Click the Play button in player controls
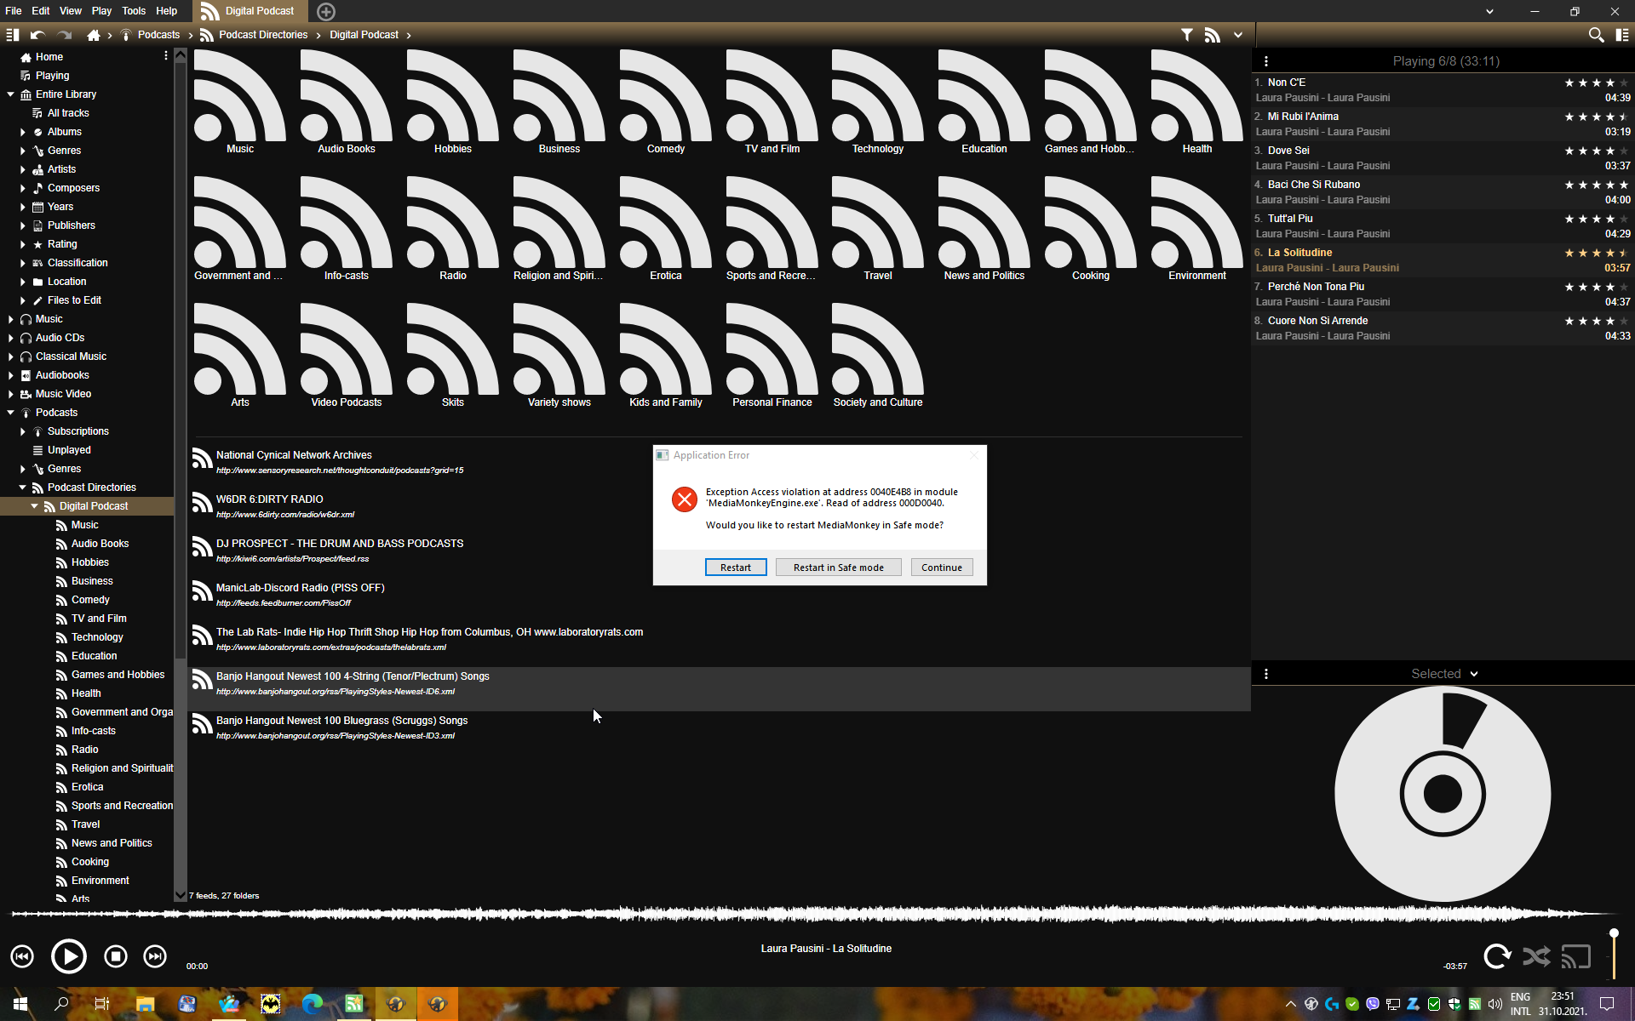This screenshot has width=1635, height=1021. (68, 956)
